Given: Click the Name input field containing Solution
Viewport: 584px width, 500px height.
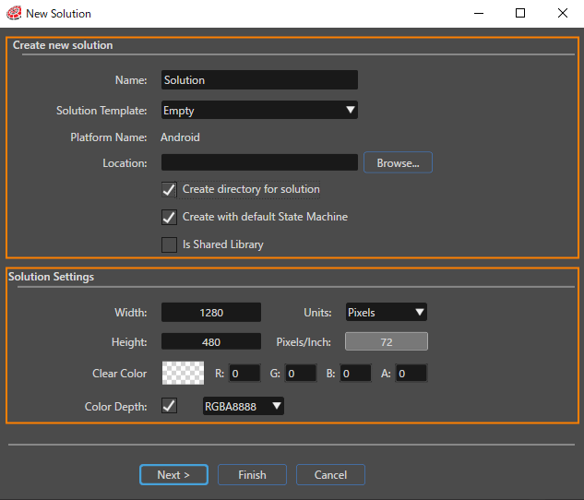Looking at the screenshot, I should point(259,80).
